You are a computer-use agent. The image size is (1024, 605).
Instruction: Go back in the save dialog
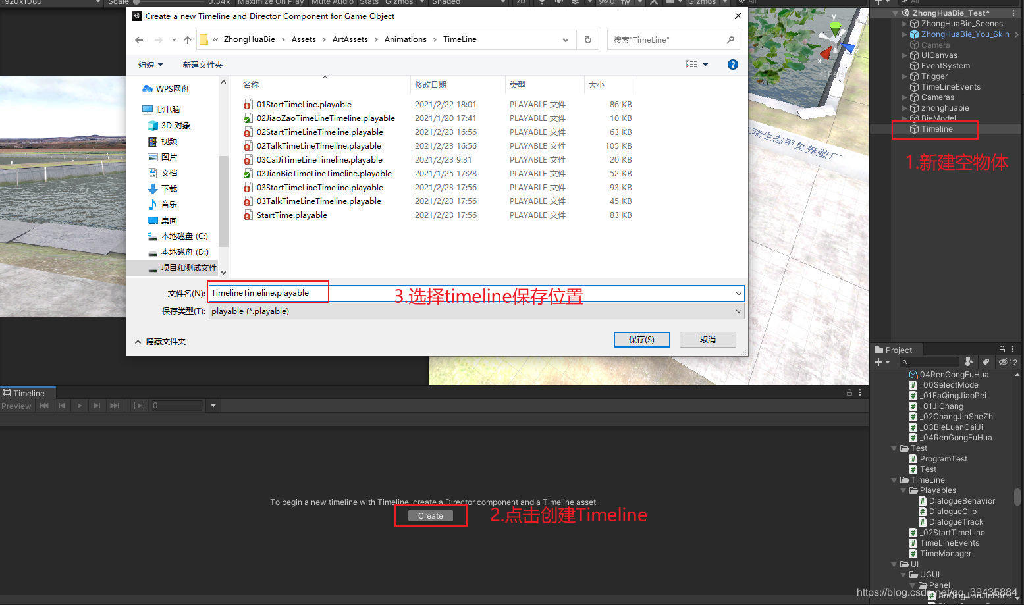tap(139, 40)
